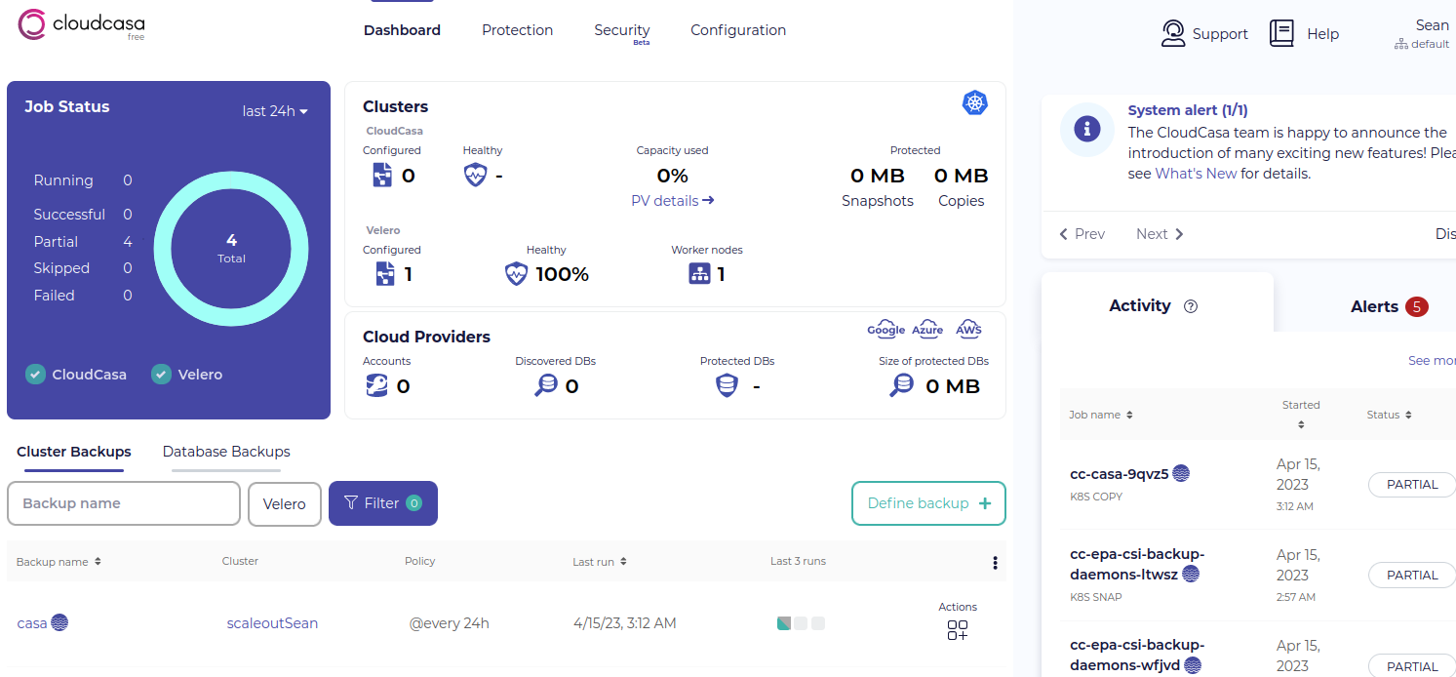
Task: Click Velero icon next to daemons-ltwsz job
Action: click(1191, 575)
